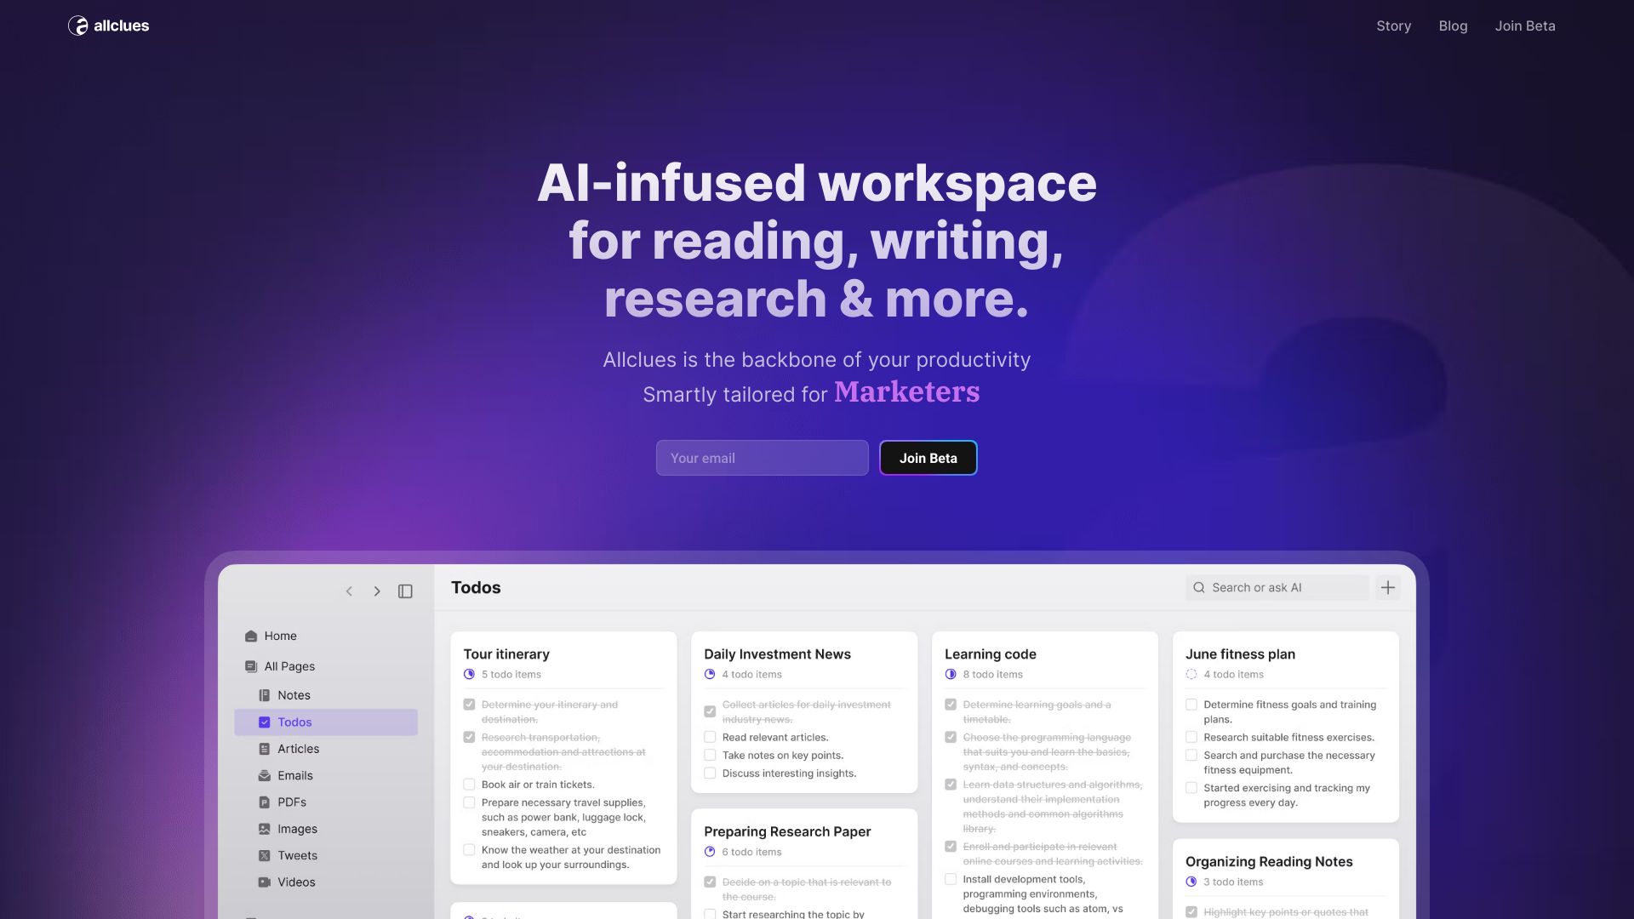Expand the All Pages tree item

[289, 665]
